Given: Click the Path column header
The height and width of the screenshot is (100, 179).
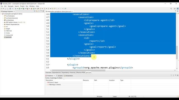Looking at the screenshot, I should [101, 80].
